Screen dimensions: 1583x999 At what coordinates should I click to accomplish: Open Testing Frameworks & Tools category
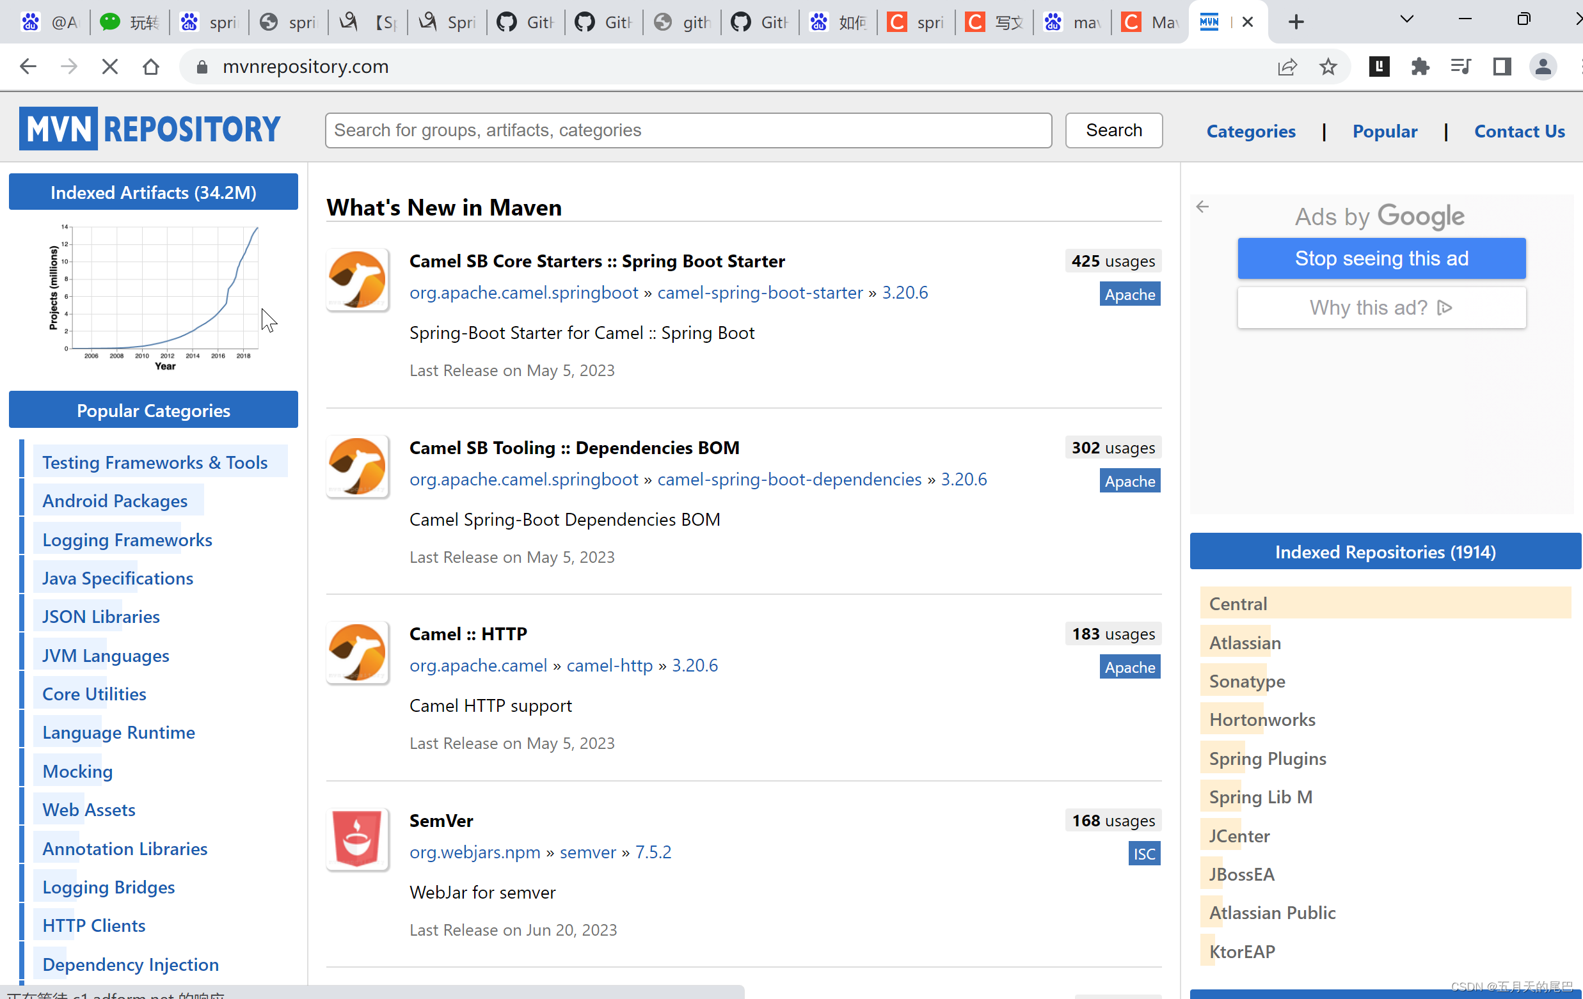click(155, 462)
